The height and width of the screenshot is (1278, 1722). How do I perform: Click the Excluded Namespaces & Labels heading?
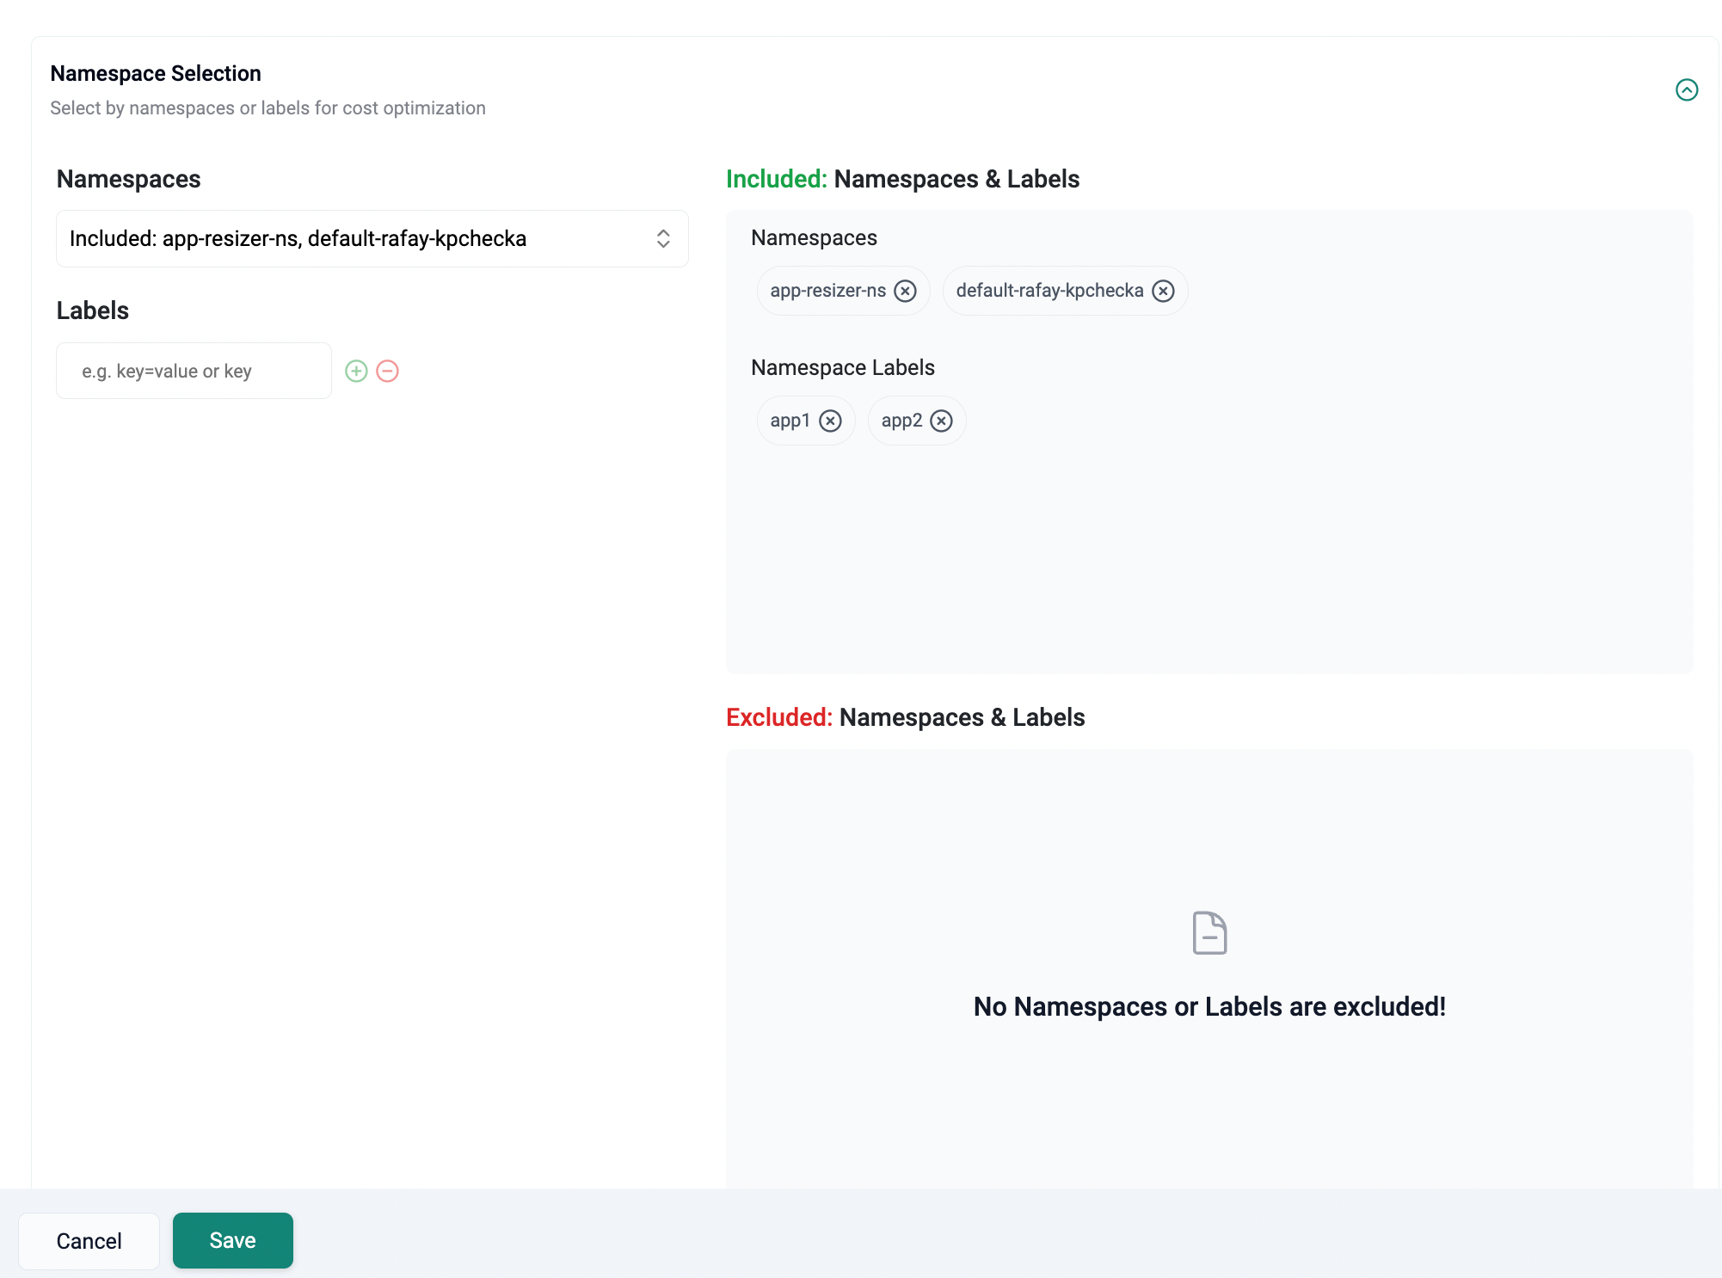coord(905,717)
